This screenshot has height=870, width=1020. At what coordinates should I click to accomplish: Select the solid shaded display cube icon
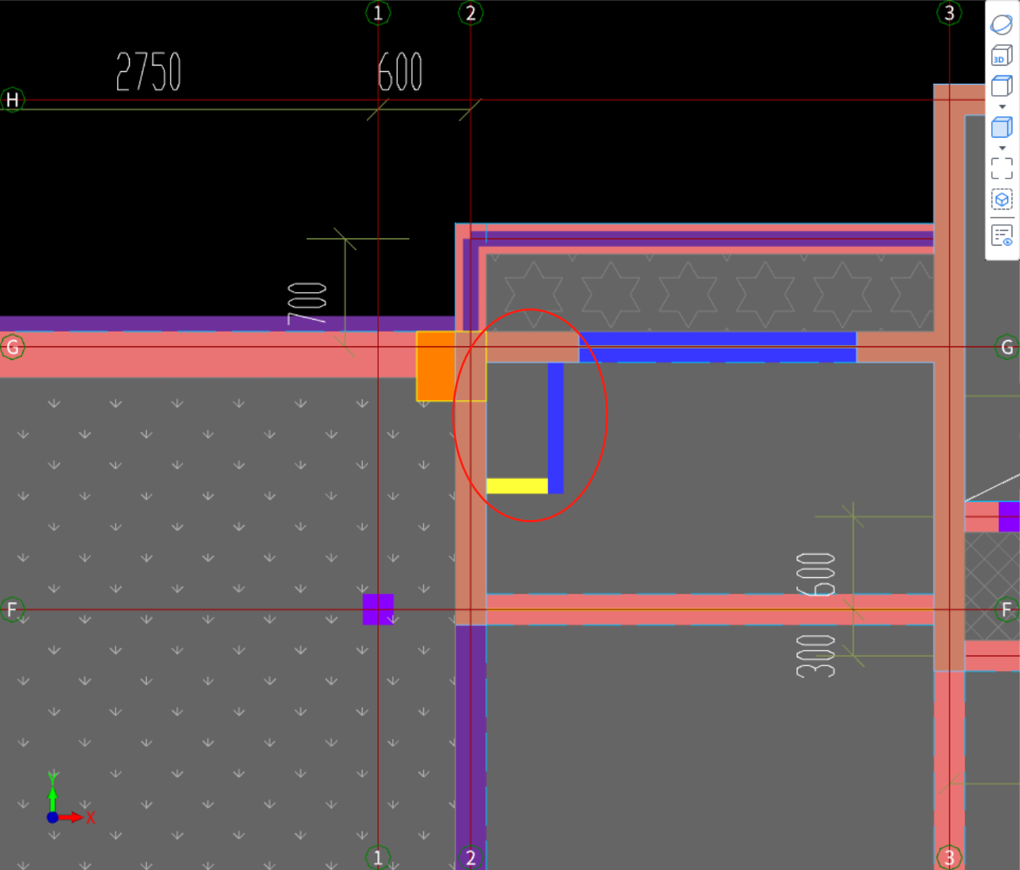[1002, 128]
